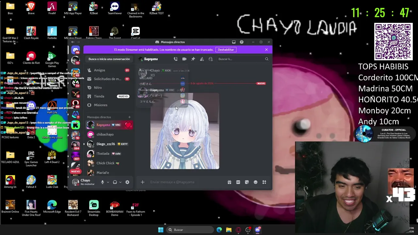Image resolution: width=418 pixels, height=235 pixels.
Task: Dismiss the streamer mode banner
Action: coord(266,50)
